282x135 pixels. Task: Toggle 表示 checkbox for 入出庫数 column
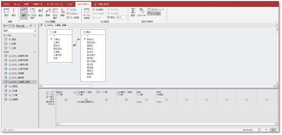coord(126,100)
